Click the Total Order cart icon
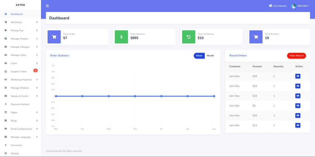Image resolution: width=315 pixels, height=157 pixels. 54,37
